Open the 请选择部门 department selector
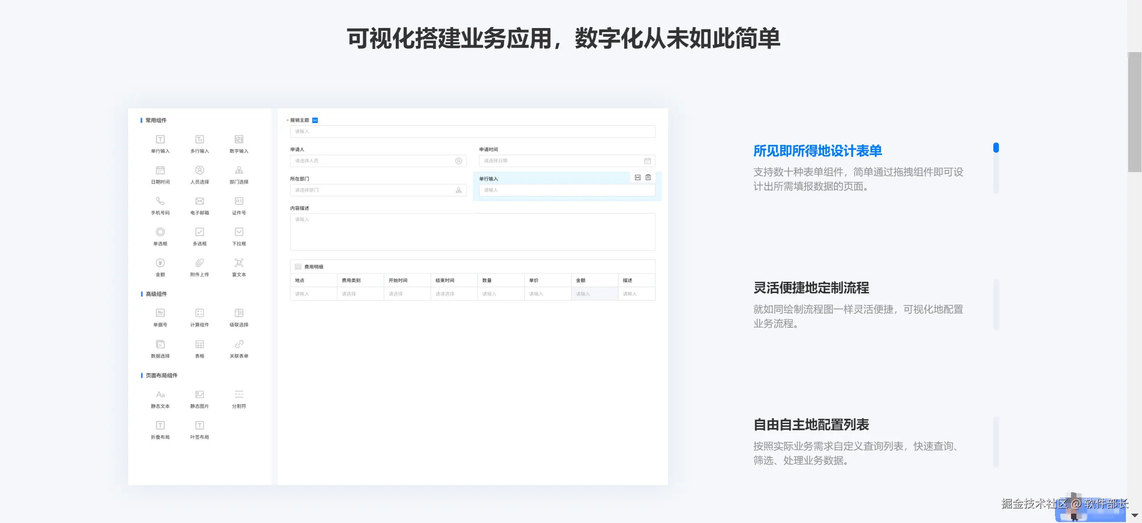The width and height of the screenshot is (1142, 523). (x=378, y=190)
